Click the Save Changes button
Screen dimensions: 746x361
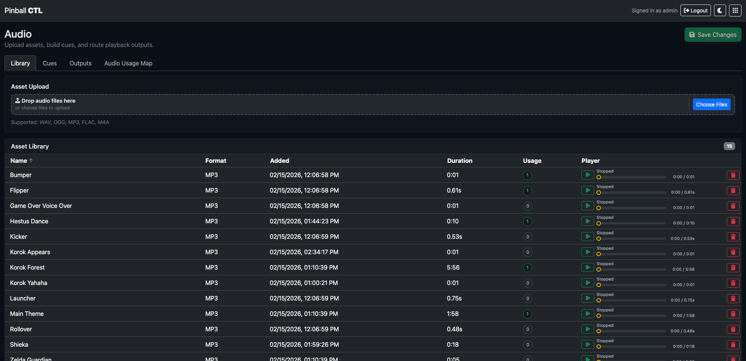712,35
